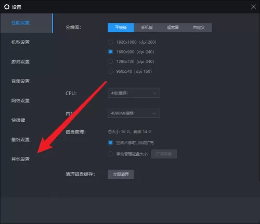Click the 分辨率 resolution label
This screenshot has width=260, height=224.
click(x=73, y=28)
